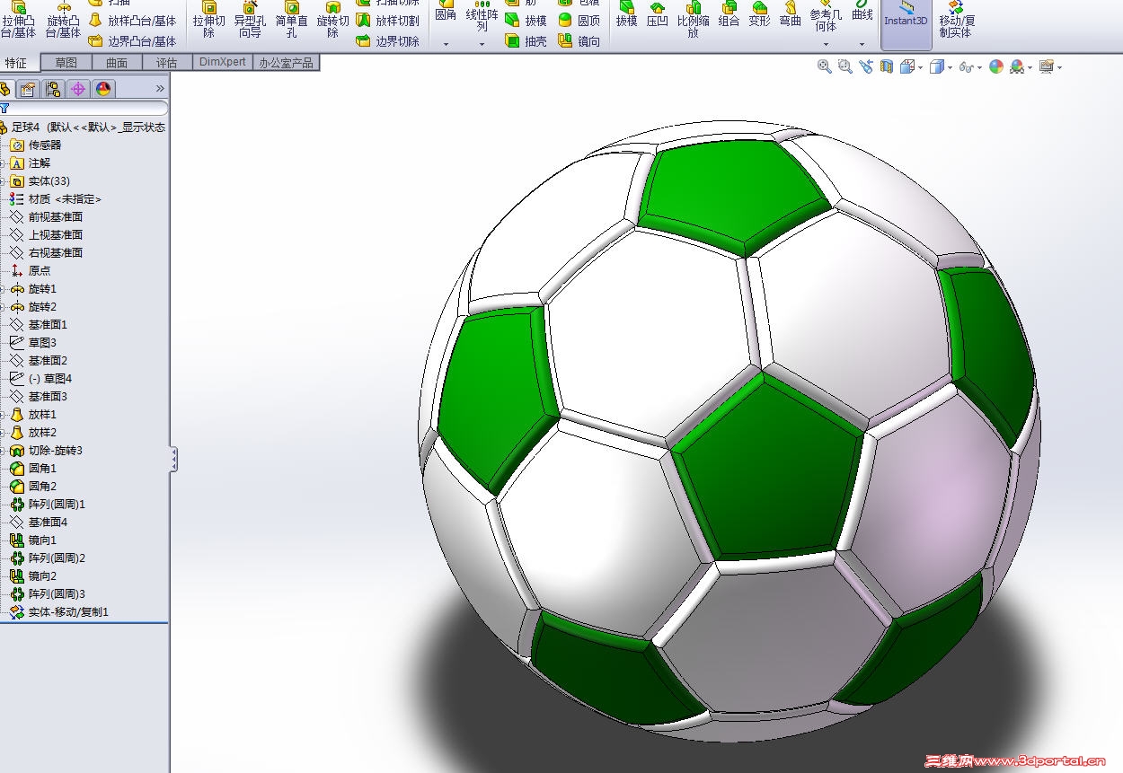This screenshot has height=773, width=1123.
Task: Open dropdown arrow under 参考几何体
Action: coord(826,43)
